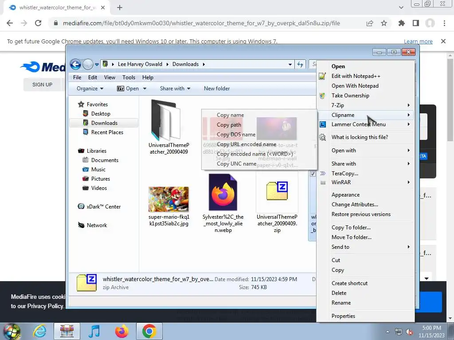The width and height of the screenshot is (454, 340).
Task: Choose Change Attributes... entry
Action: [355, 205]
